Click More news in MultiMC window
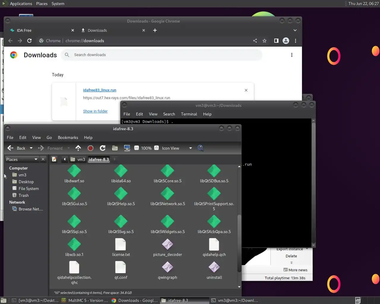This screenshot has width=380, height=304. click(295, 270)
